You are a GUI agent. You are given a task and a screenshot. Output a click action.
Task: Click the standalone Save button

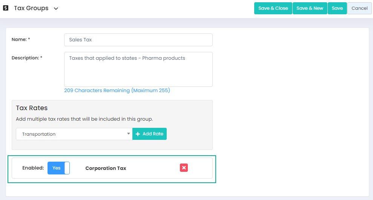coord(337,8)
